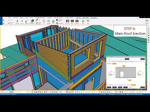Click yellow field above the wall diagram

coord(124,66)
